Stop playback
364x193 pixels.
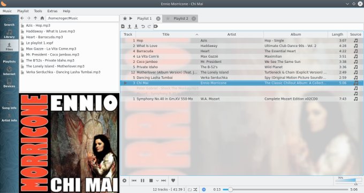(x=151, y=181)
